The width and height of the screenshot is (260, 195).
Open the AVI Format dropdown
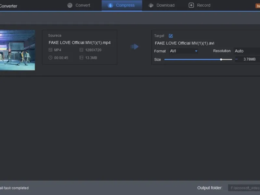[x=184, y=51]
